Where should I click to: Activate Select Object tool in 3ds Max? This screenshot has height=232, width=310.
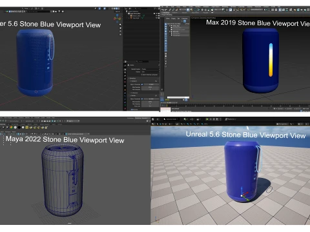[188, 10]
